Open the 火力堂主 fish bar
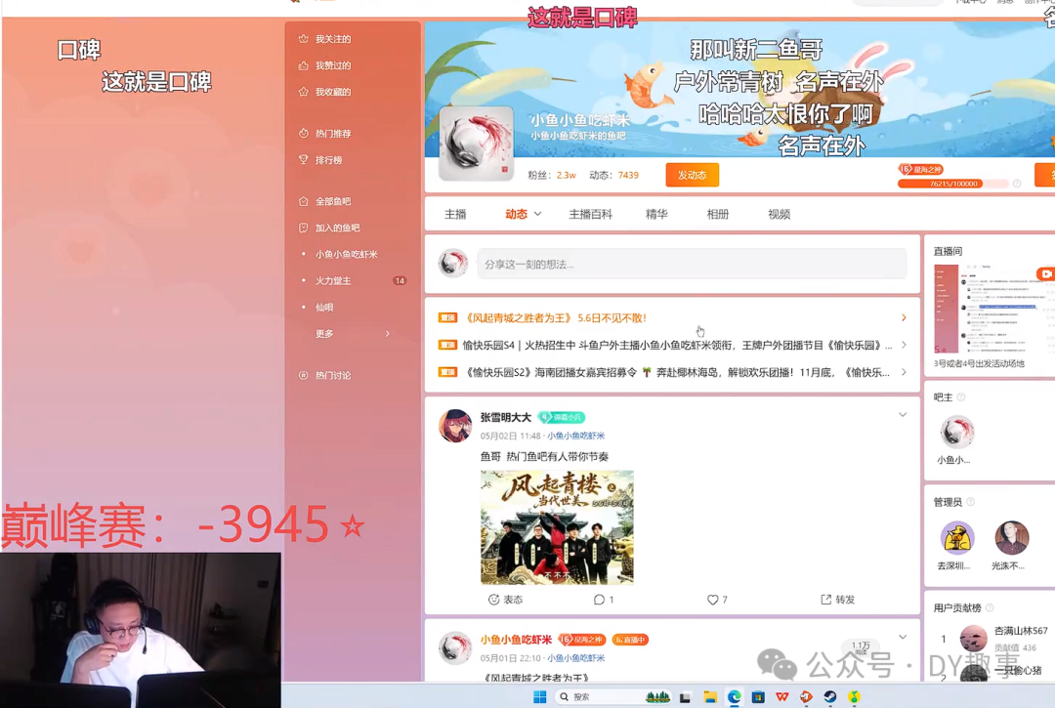Viewport: 1055px width, 708px height. click(x=333, y=280)
